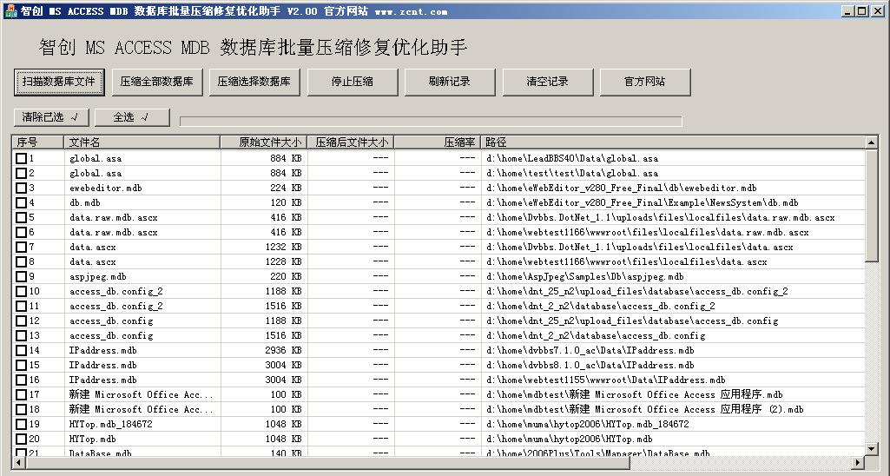The image size is (890, 476).
Task: Click path d:\home\LeadBBS40\Data\global.asa
Action: pos(572,158)
